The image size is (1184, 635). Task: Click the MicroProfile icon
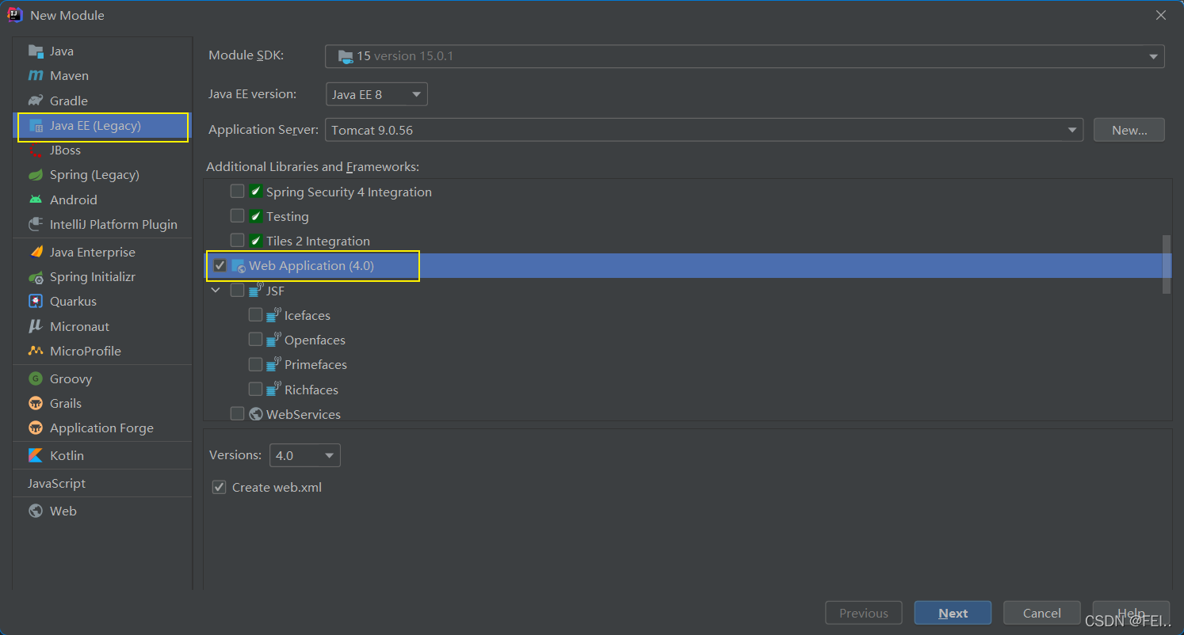(36, 352)
